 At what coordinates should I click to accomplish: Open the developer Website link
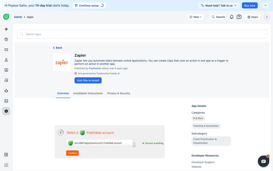(196, 167)
